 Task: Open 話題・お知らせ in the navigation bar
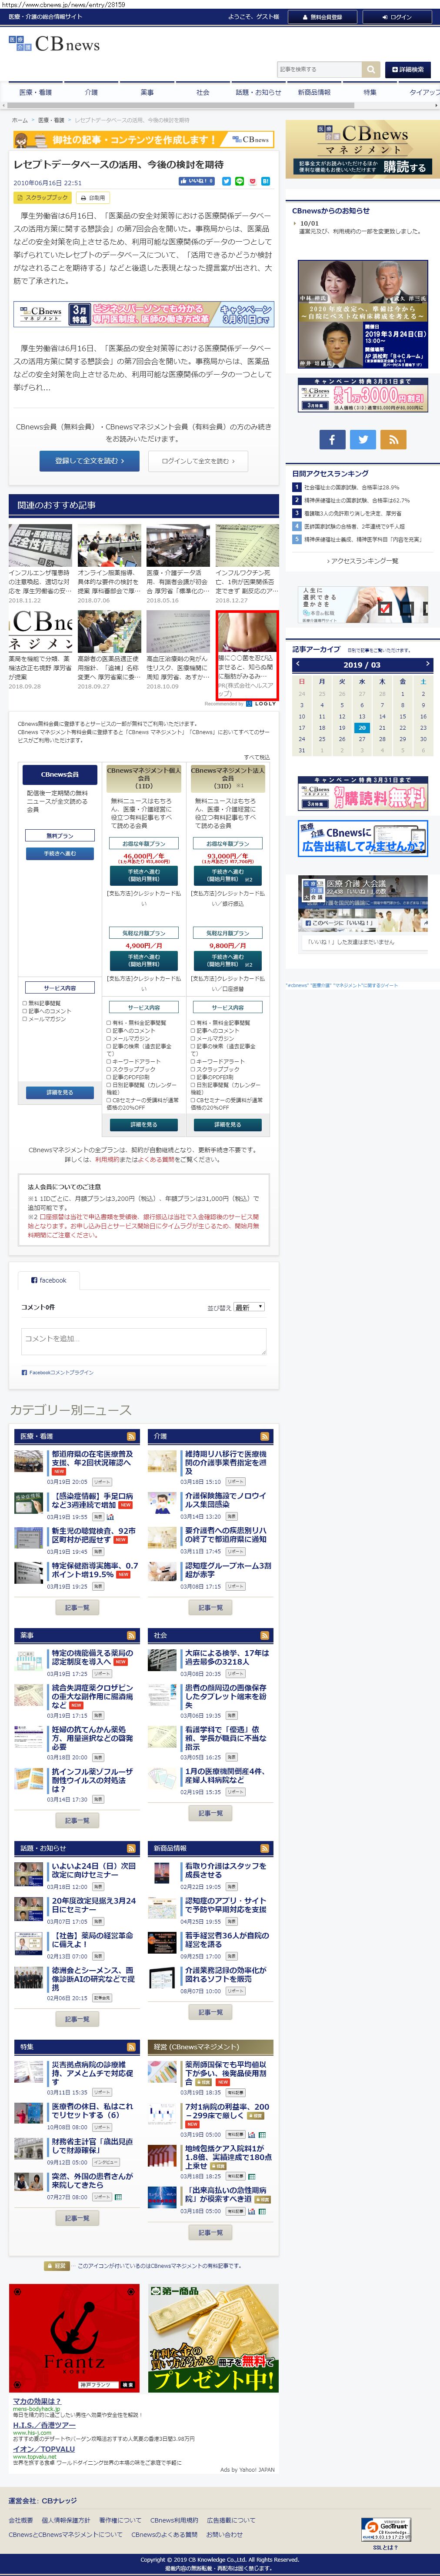(x=258, y=92)
